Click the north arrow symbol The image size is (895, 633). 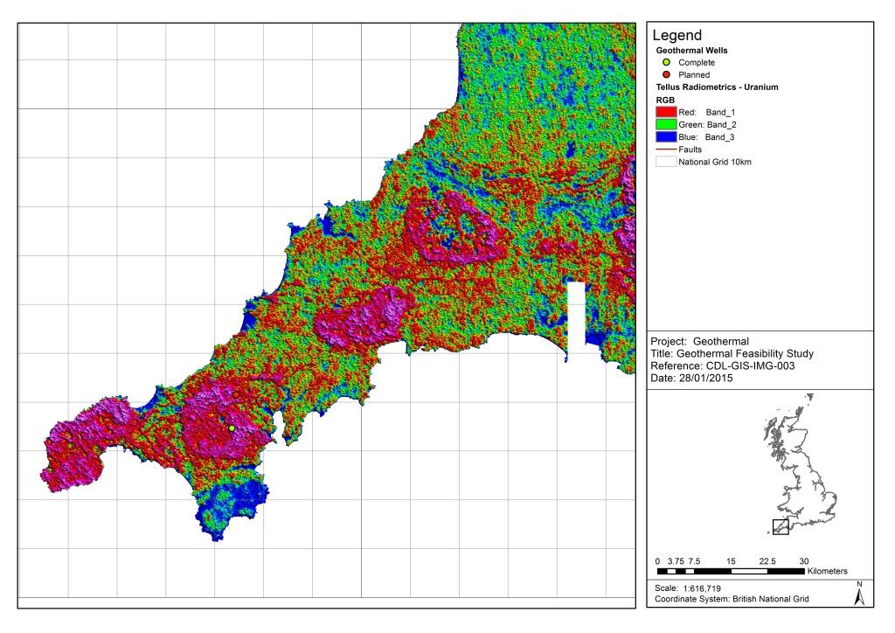coord(859,594)
